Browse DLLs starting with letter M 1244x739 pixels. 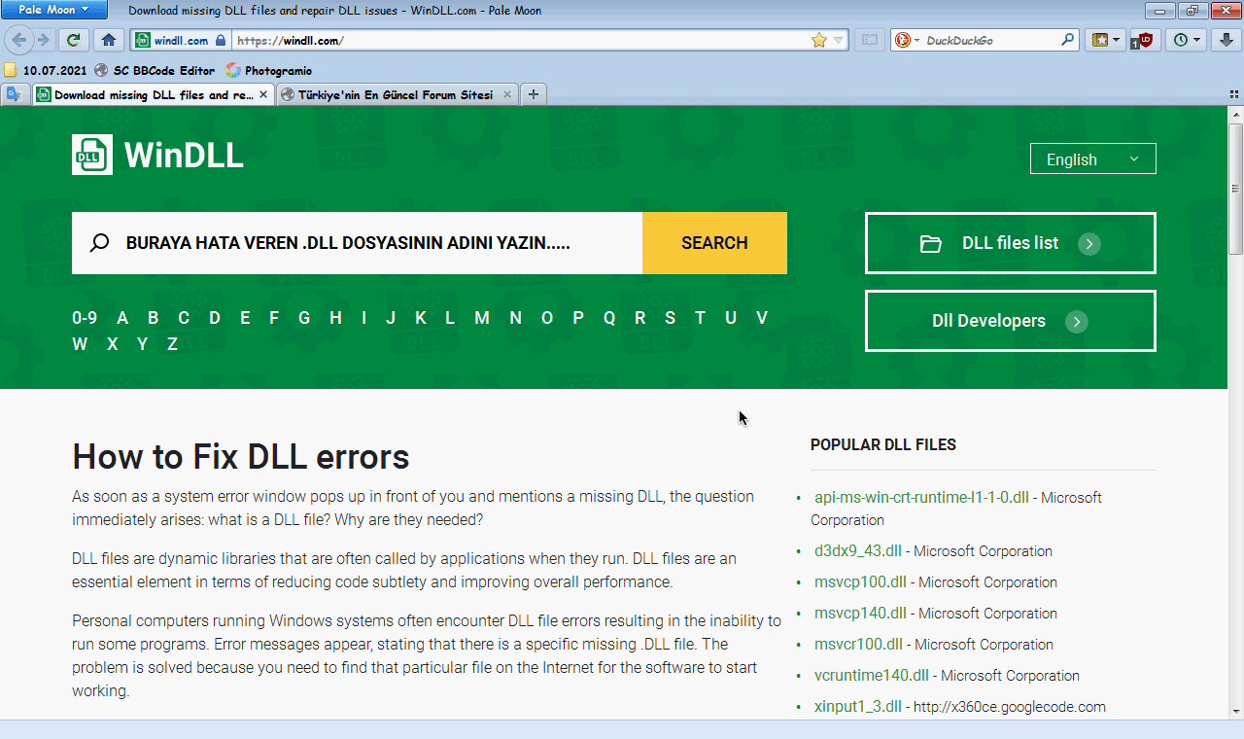(x=482, y=318)
